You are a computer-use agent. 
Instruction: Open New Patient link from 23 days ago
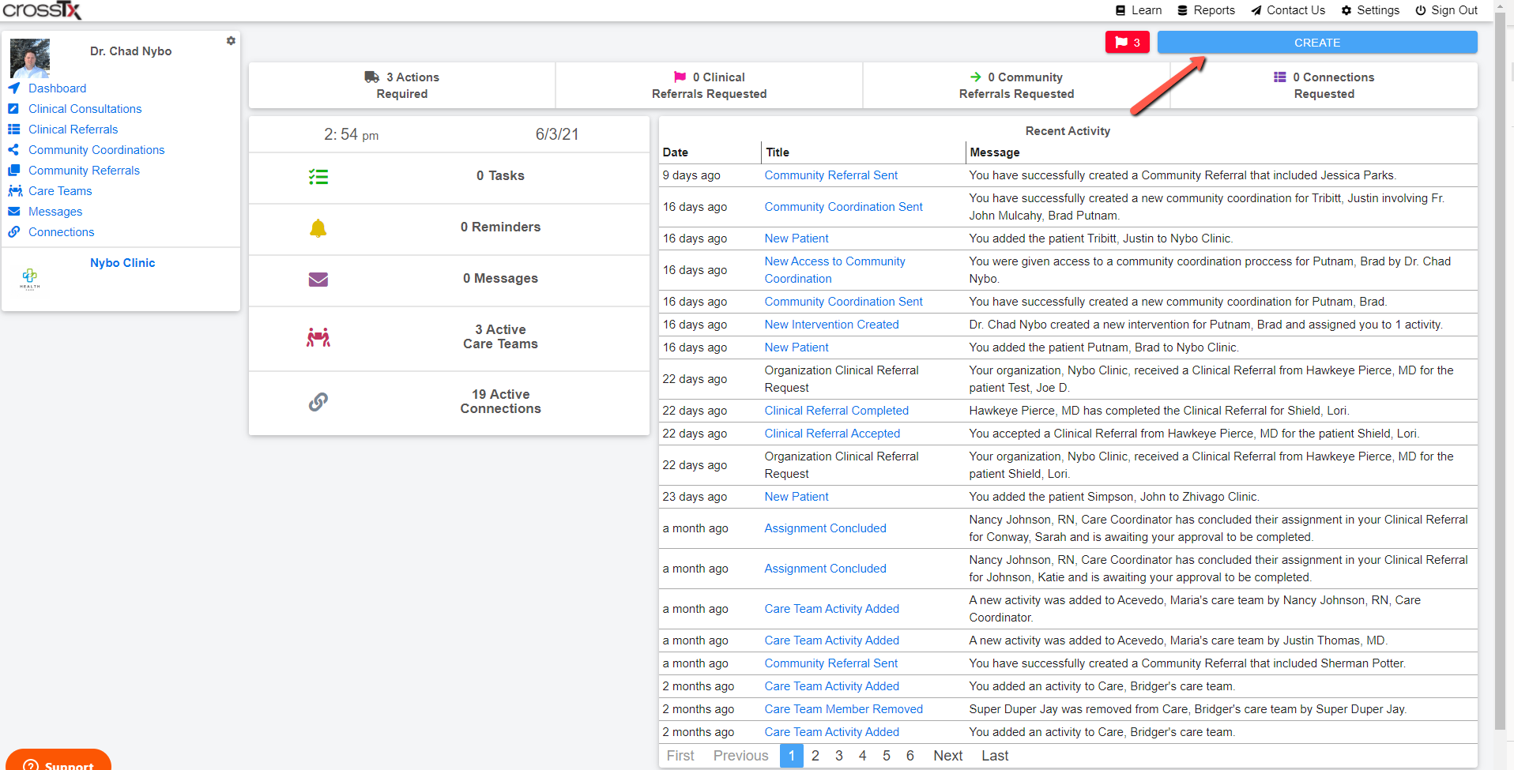797,497
